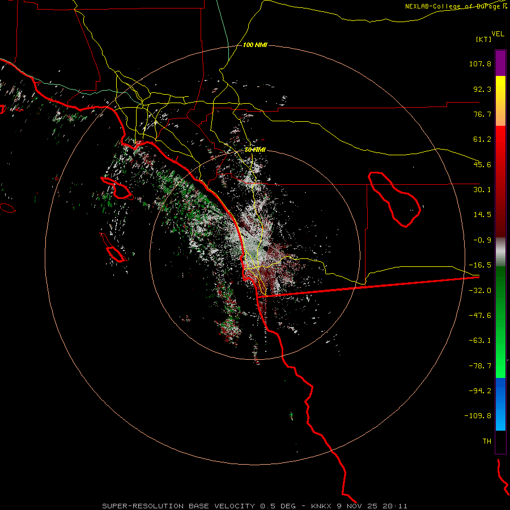Click the TH threshold label
The image size is (510, 510).
tap(487, 441)
